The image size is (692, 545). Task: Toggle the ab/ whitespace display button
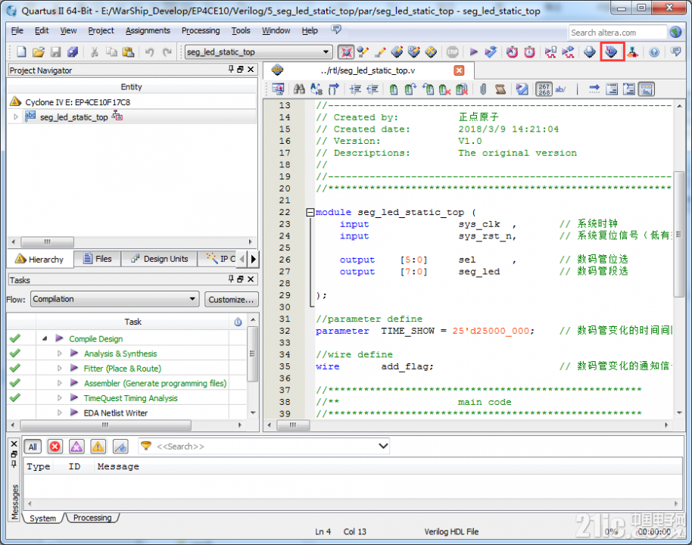pos(560,89)
